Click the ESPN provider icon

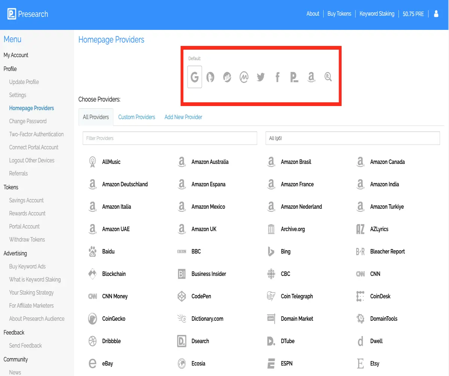point(271,364)
